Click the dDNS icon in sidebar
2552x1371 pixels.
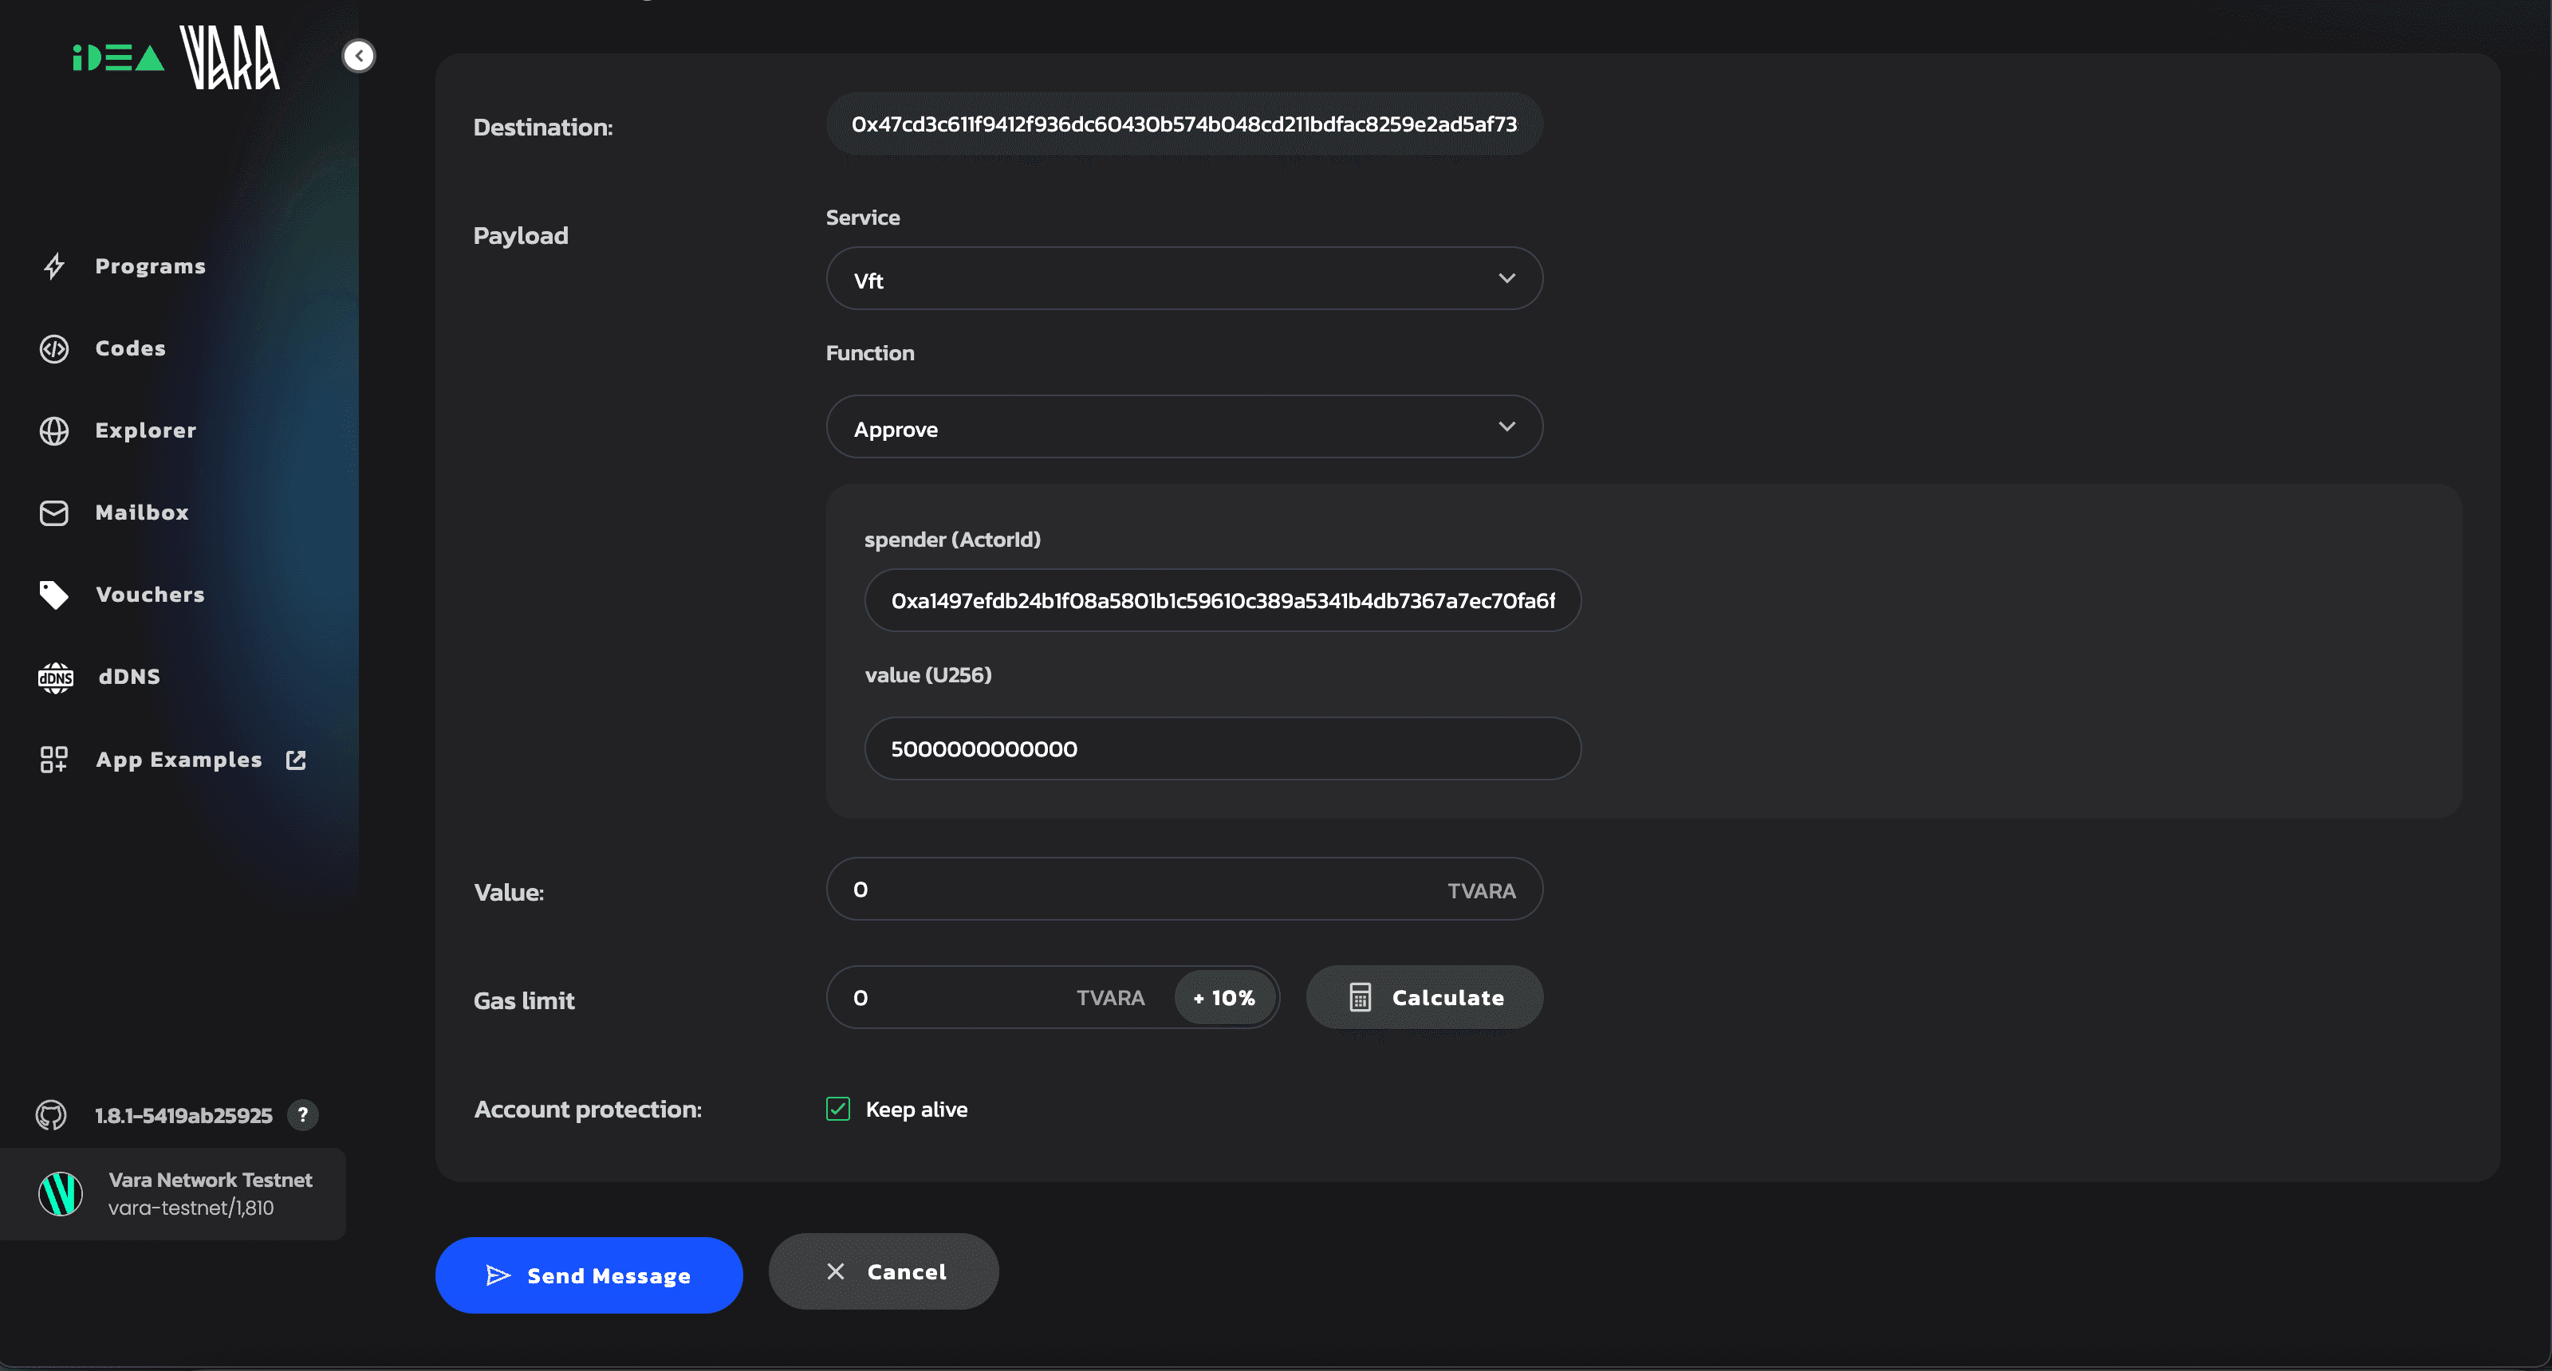pos(56,677)
